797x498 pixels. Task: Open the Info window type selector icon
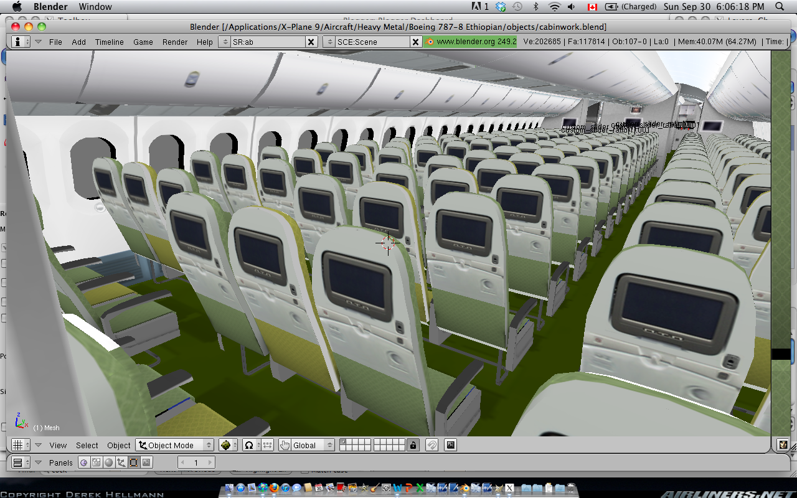pyautogui.click(x=21, y=42)
